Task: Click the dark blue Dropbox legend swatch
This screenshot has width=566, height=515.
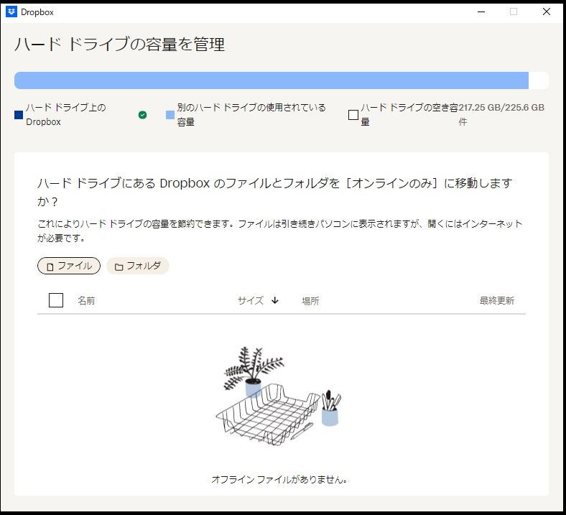Action: click(x=19, y=115)
